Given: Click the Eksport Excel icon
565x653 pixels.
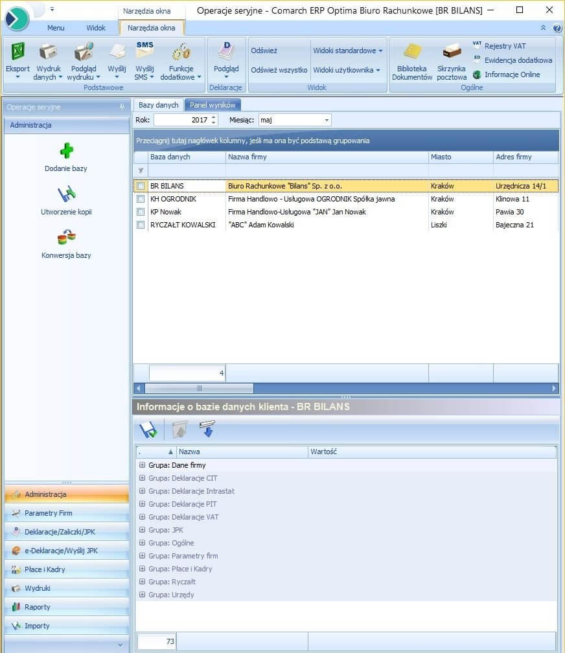Looking at the screenshot, I should 17,52.
